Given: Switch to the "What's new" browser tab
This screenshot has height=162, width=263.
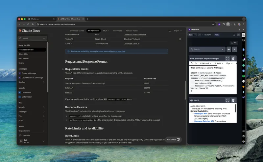Looking at the screenshot, I should pyautogui.click(x=41, y=19).
